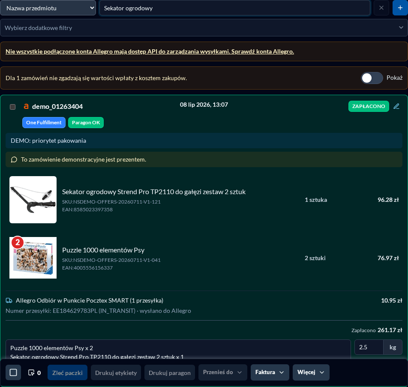Click the delivery truck icon
This screenshot has width=408, height=387.
pyautogui.click(x=9, y=300)
